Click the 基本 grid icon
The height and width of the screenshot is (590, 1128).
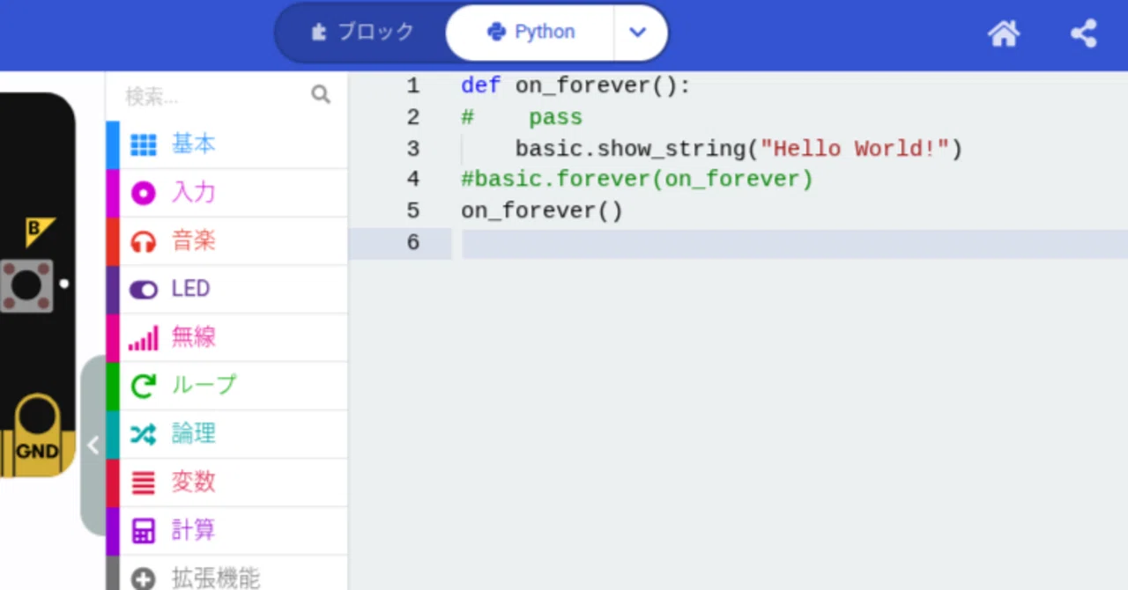click(143, 144)
